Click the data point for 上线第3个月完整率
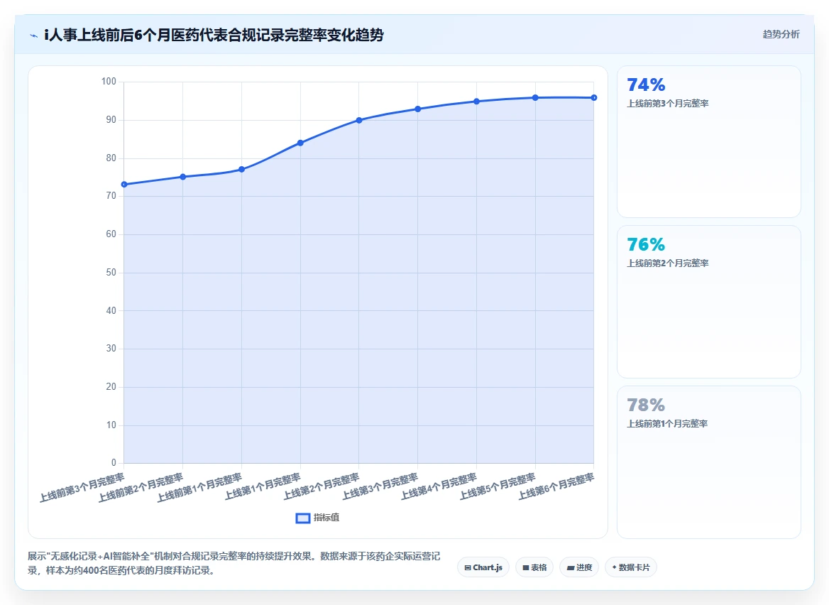Viewport: 829px width, 605px height. click(417, 109)
